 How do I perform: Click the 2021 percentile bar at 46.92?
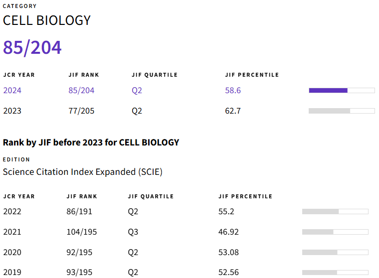point(335,232)
